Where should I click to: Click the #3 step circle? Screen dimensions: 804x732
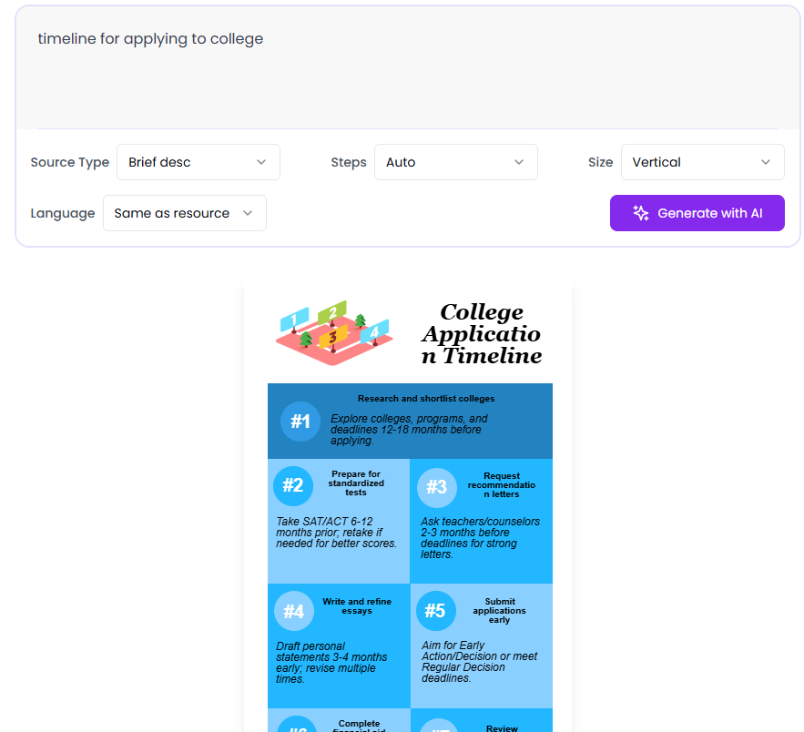[x=437, y=487]
